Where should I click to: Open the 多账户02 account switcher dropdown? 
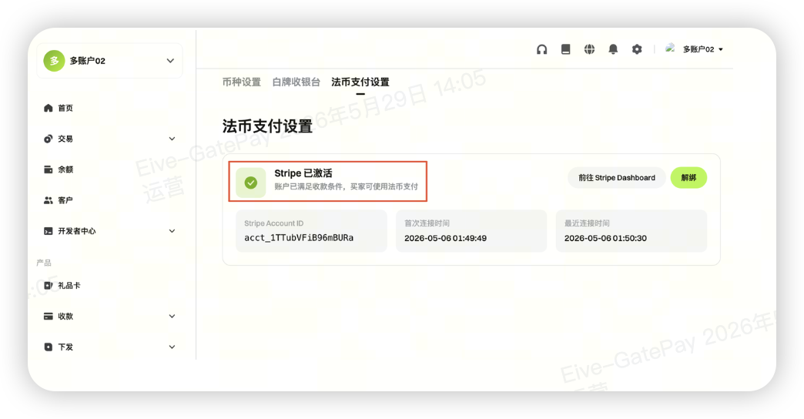109,61
